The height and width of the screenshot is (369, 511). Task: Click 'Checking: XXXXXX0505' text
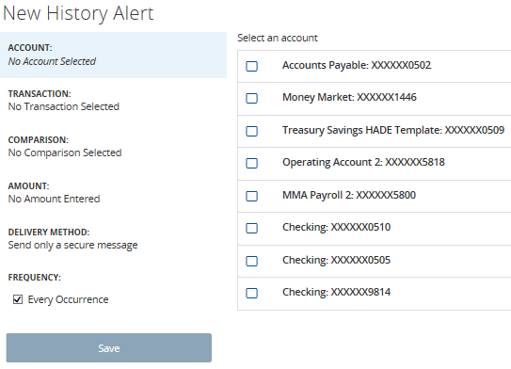click(336, 260)
